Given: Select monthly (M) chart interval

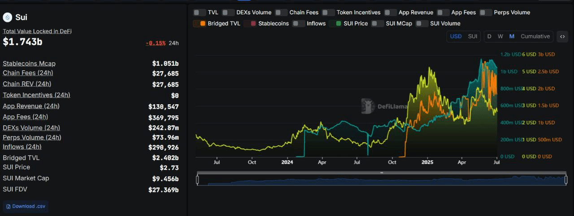Looking at the screenshot, I should click(x=512, y=36).
